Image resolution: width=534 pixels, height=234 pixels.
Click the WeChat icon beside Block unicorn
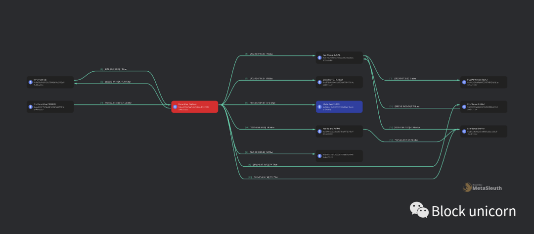coord(419,210)
